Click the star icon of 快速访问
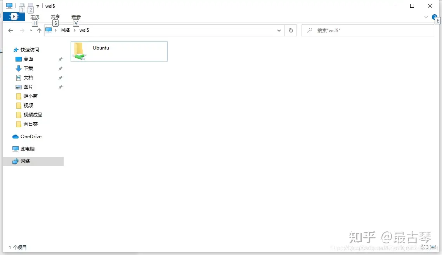The image size is (442, 255). (16, 50)
